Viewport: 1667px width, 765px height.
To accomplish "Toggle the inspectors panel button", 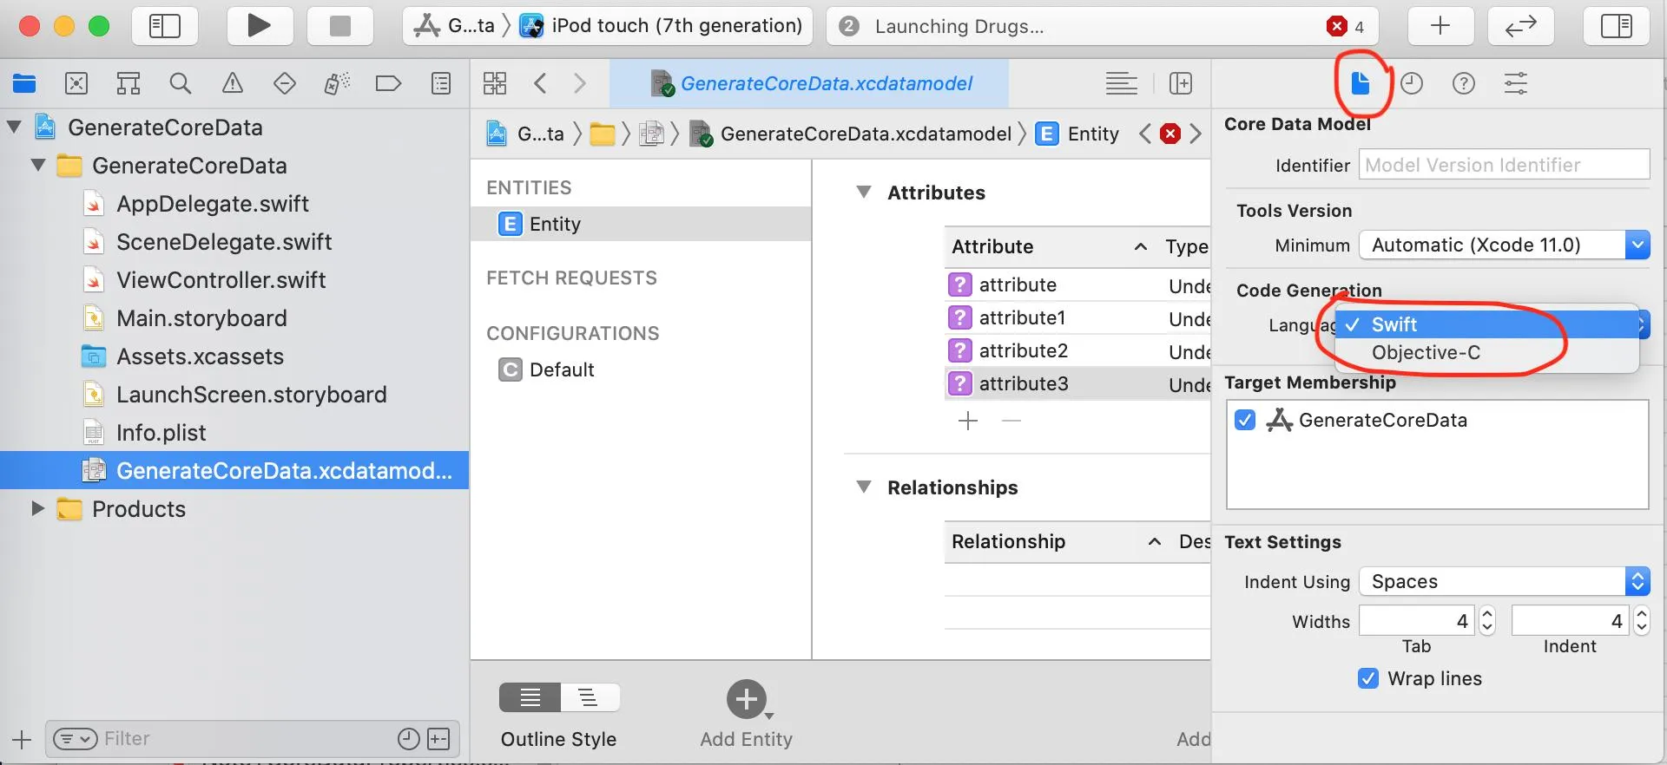I will tap(1616, 26).
